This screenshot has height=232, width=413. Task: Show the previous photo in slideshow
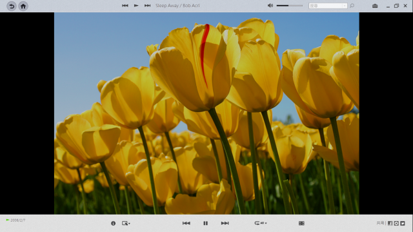point(186,224)
